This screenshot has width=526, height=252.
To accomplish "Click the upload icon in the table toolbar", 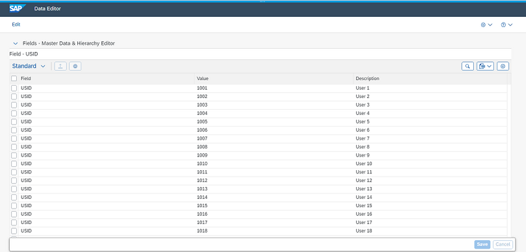I will (x=61, y=66).
